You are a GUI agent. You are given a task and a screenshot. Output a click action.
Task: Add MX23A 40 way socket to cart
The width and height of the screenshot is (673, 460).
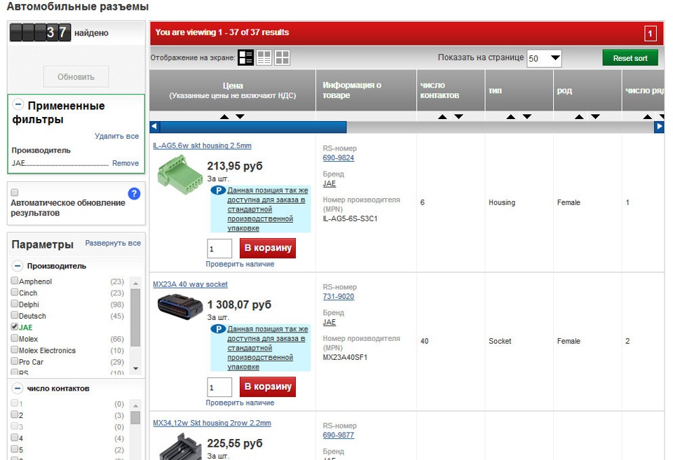pyautogui.click(x=268, y=386)
